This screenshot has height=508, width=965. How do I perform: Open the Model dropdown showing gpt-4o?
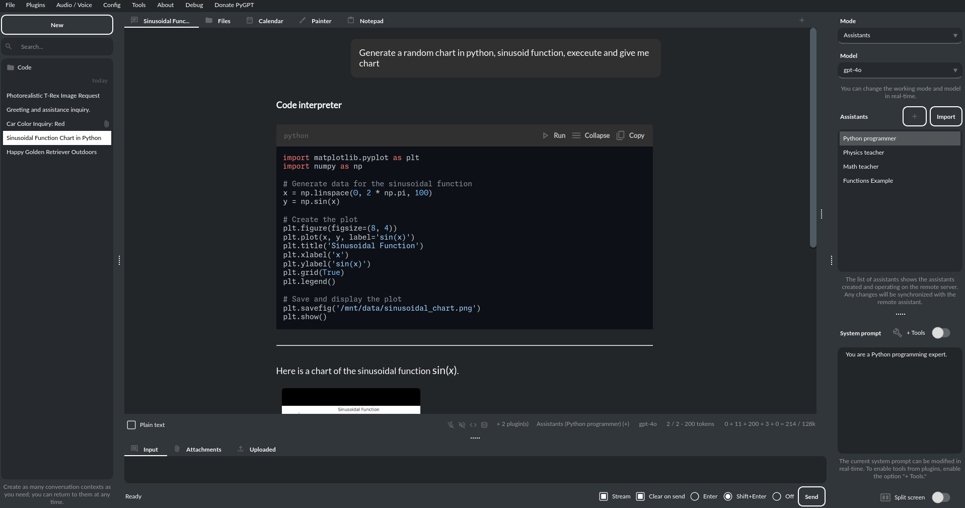click(899, 70)
